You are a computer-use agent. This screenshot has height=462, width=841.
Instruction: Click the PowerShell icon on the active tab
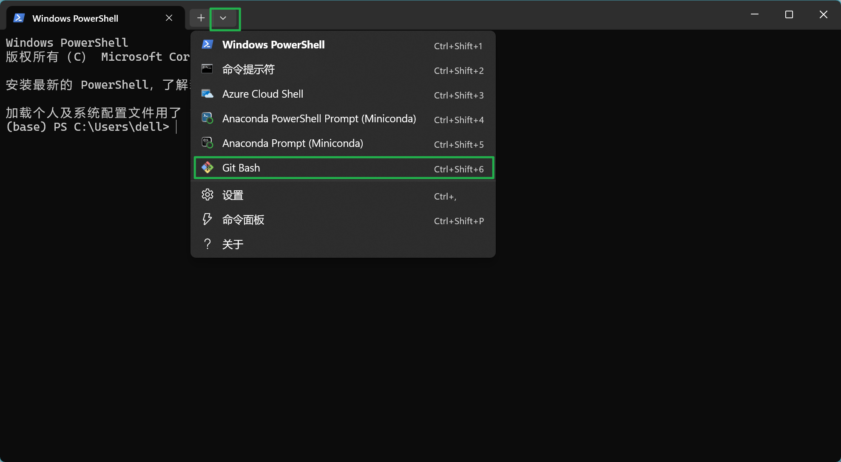19,18
